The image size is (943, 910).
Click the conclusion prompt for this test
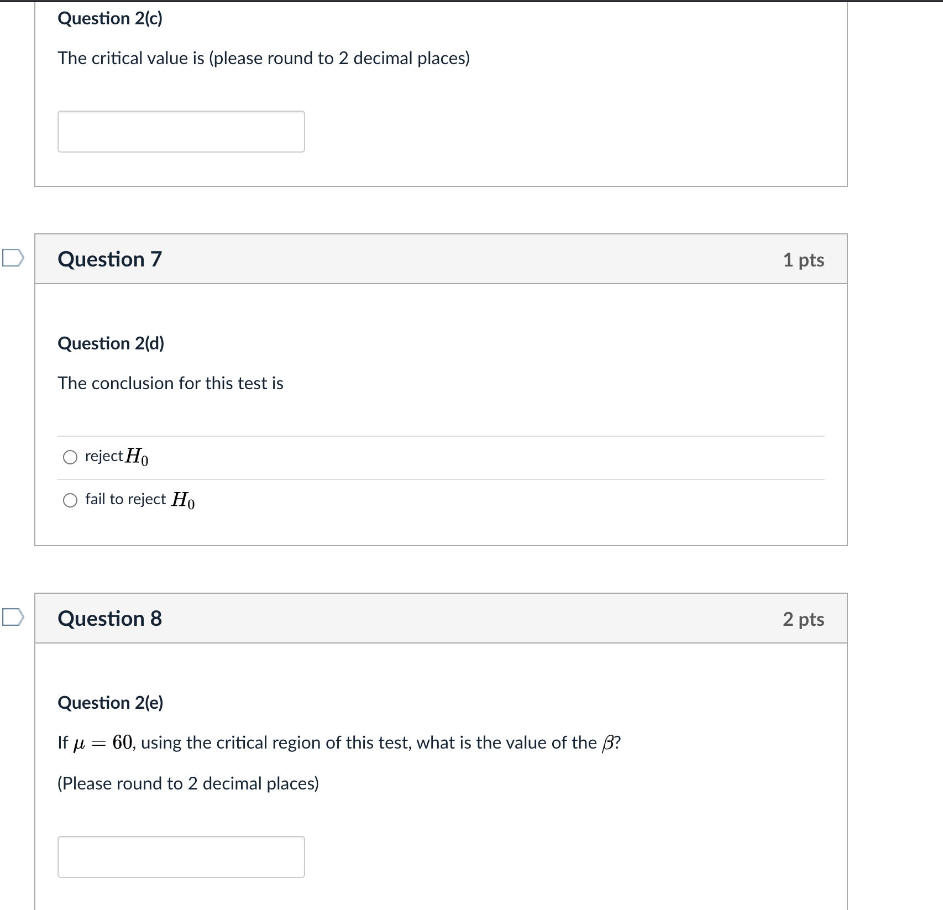coord(170,383)
